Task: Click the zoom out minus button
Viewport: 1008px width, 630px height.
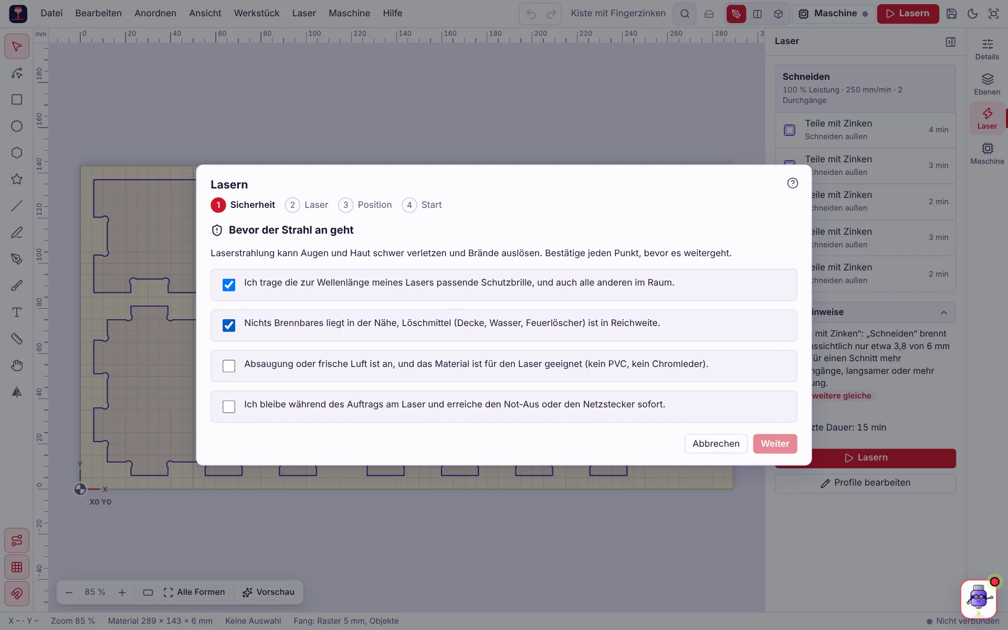Action: tap(69, 592)
